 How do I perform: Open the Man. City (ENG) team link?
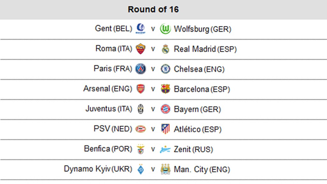click(x=202, y=169)
